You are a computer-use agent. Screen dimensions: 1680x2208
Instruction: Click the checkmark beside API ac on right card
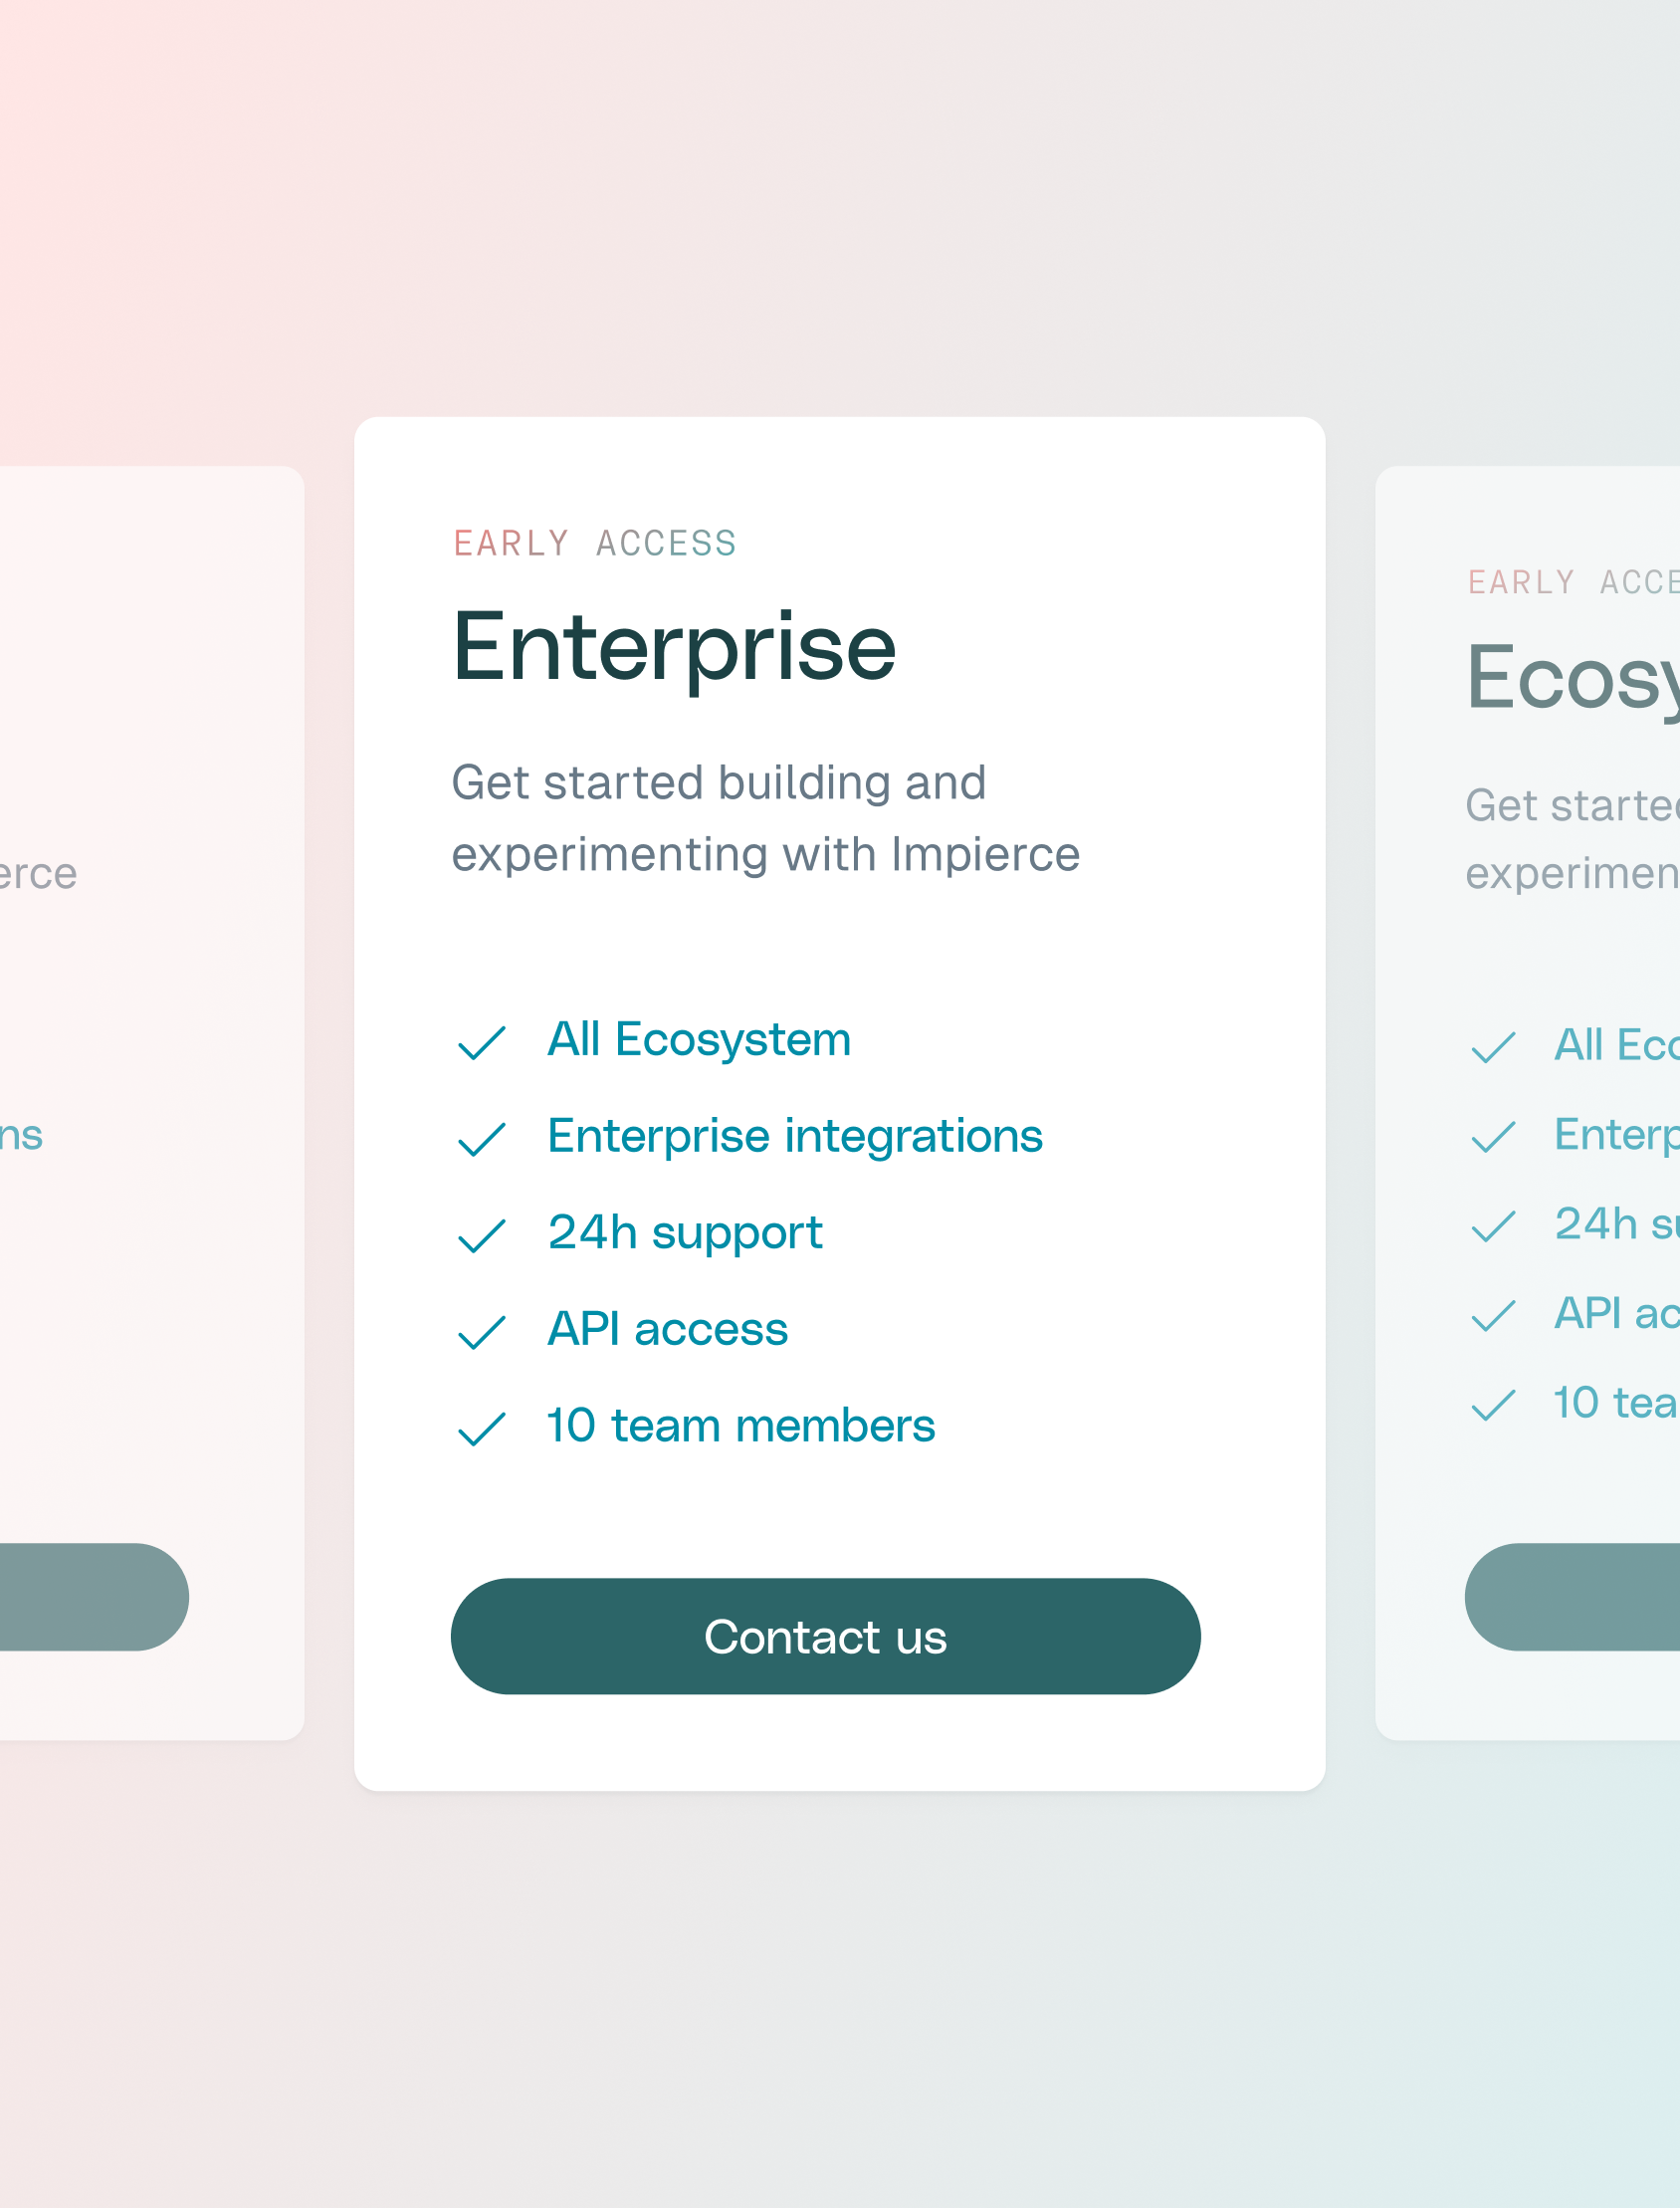coord(1492,1315)
